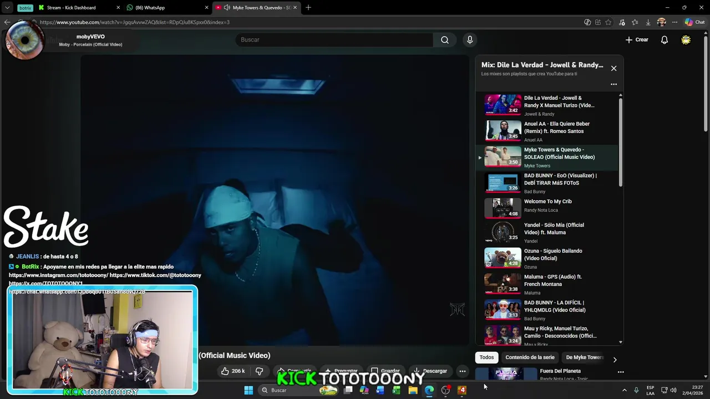Select the De Myke Towers chip
Screen dimensions: 710x399
coord(584,357)
